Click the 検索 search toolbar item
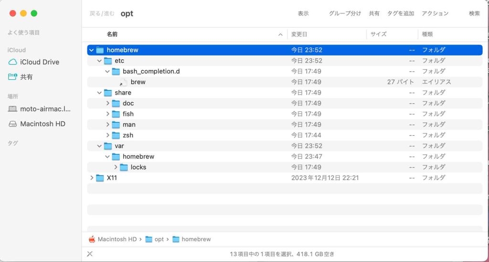489x262 pixels. pyautogui.click(x=474, y=13)
